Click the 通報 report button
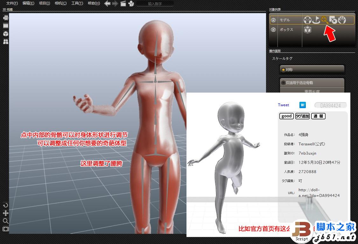The width and height of the screenshot is (358, 244). (x=318, y=116)
